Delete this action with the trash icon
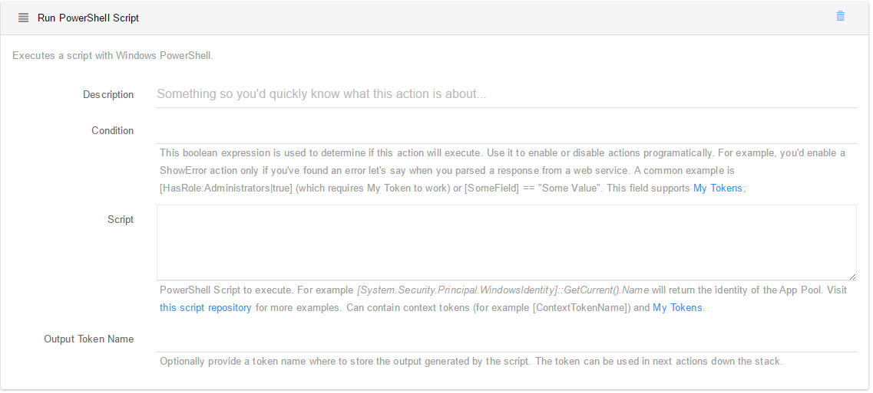 point(840,16)
